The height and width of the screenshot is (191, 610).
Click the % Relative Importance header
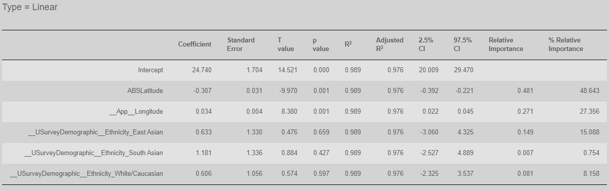tap(566, 44)
